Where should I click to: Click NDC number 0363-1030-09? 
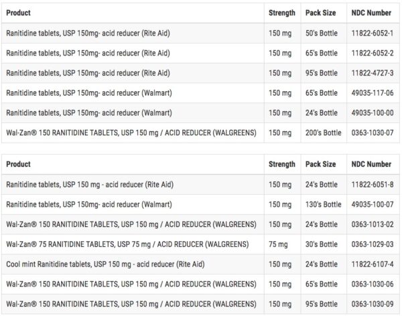373,304
